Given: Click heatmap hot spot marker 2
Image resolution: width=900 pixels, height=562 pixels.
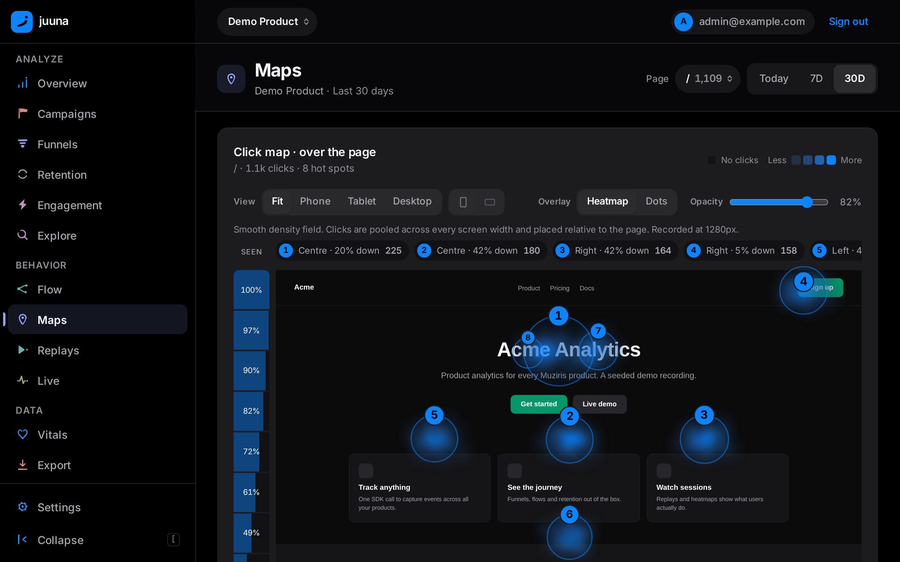Looking at the screenshot, I should 570,416.
